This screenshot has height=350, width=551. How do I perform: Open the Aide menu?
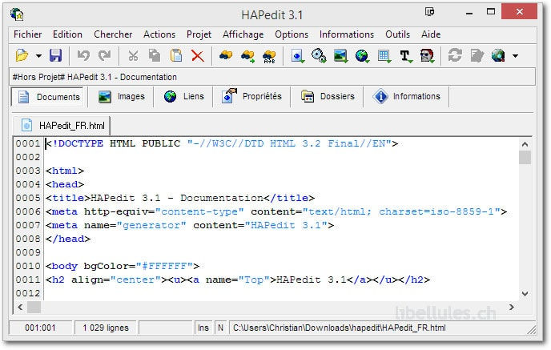[x=431, y=34]
